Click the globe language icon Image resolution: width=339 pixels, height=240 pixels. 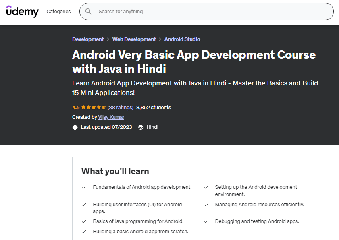point(141,127)
